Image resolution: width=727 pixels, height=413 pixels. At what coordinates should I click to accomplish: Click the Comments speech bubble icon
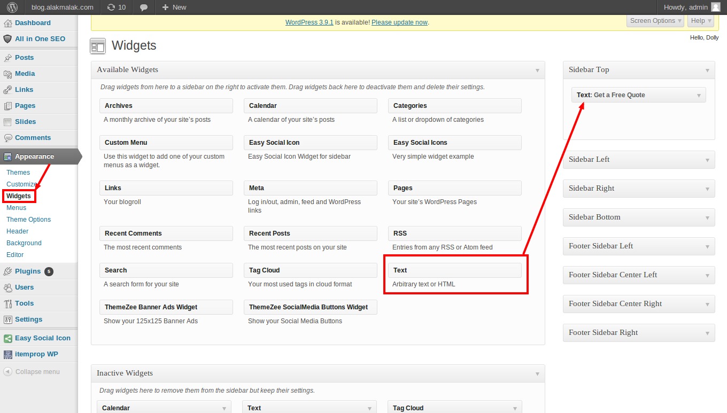[7, 138]
